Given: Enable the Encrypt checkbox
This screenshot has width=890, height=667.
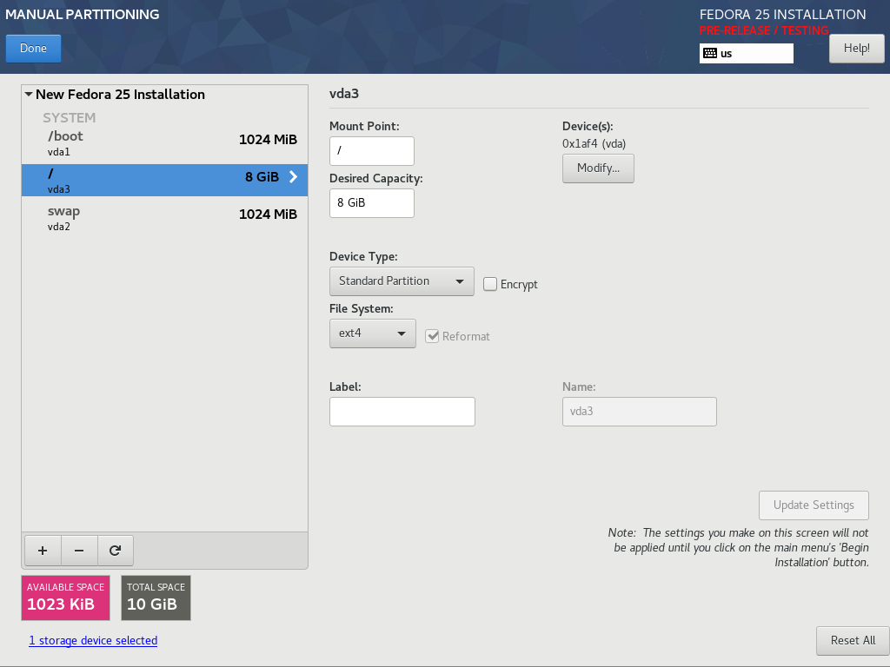Looking at the screenshot, I should tap(490, 284).
